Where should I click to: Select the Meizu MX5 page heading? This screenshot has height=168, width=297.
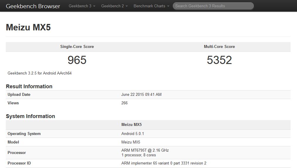click(28, 27)
